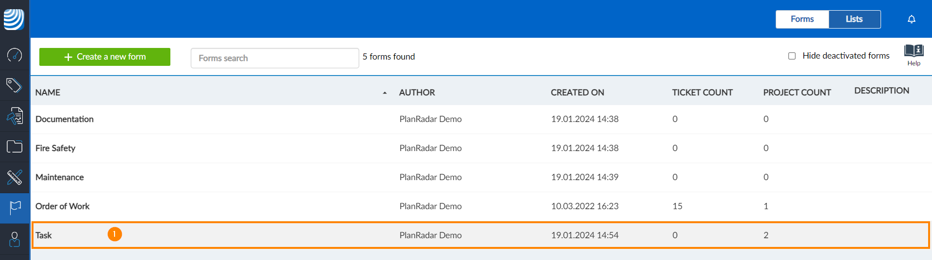This screenshot has height=260, width=932.
Task: Open the tickets tag icon in sidebar
Action: click(14, 85)
